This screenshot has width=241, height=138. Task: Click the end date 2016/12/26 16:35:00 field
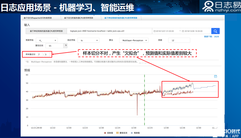(193, 31)
